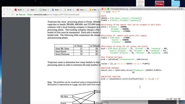Viewport: 185px width, 104px height.
Task: Click the 'Orlando' node in PDF diagram
Action: click(x=102, y=103)
